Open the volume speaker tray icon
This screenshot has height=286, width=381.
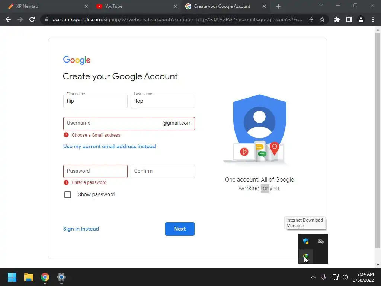coord(345,277)
